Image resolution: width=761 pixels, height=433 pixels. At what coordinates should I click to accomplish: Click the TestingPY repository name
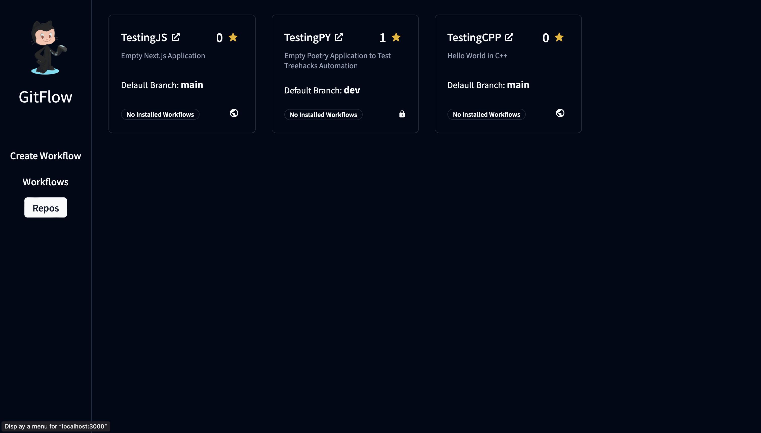307,37
